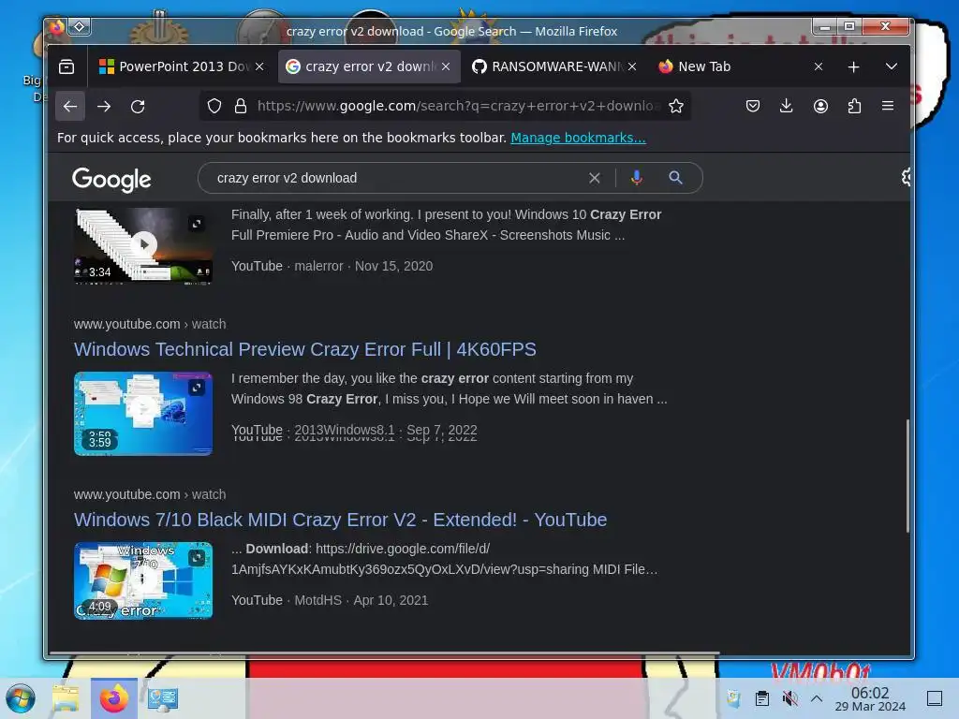Clear the Google search box text

point(595,178)
